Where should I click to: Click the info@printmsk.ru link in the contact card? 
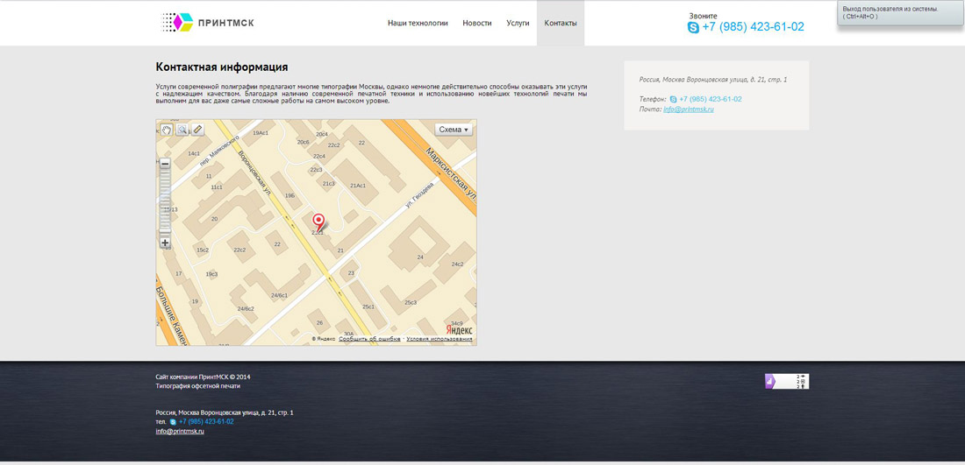[x=689, y=109]
